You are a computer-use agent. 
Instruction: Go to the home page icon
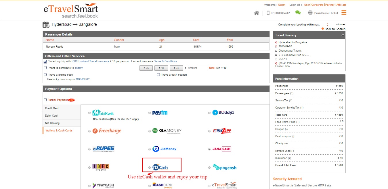point(257,13)
